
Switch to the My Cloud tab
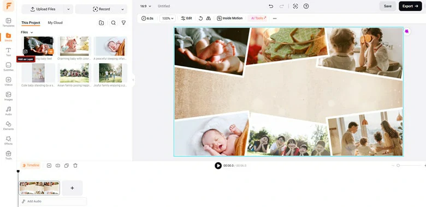(55, 23)
